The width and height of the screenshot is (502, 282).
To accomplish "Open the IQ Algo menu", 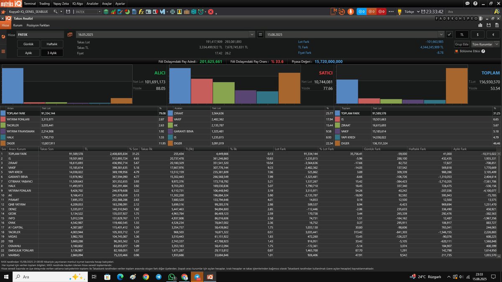I will point(77,3).
